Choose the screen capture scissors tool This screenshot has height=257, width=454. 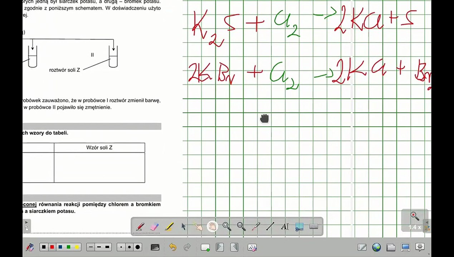pos(299,227)
